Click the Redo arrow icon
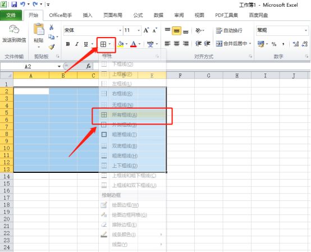The height and width of the screenshot is (252, 311). [x=35, y=4]
